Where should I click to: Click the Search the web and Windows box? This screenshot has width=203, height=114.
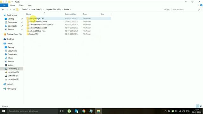[x=32, y=111]
